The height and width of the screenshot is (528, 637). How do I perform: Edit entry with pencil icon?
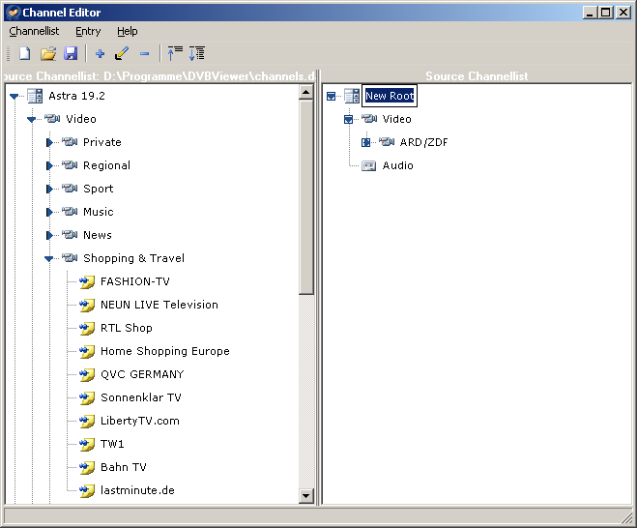point(122,53)
